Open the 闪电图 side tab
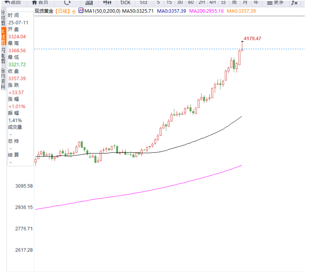 pos(3,56)
